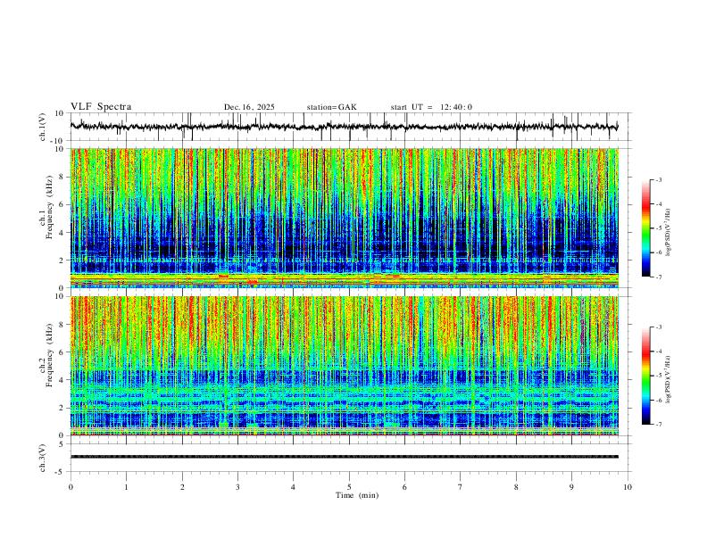The height and width of the screenshot is (546, 707).
Task: Click the 'Time (min)' axis title
Action: coord(357,495)
